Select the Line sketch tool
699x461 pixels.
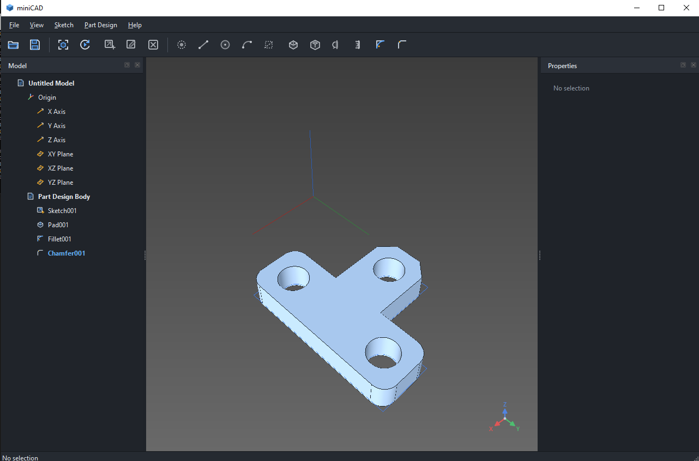click(203, 45)
